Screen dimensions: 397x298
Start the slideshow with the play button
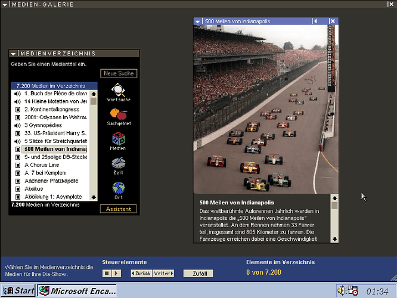point(116,274)
